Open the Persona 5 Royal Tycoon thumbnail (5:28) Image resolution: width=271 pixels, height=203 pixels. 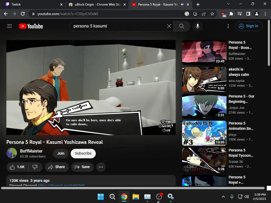pos(204,160)
